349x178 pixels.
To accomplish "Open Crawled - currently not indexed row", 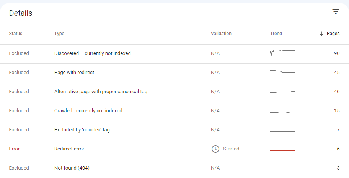I will pyautogui.click(x=88, y=111).
